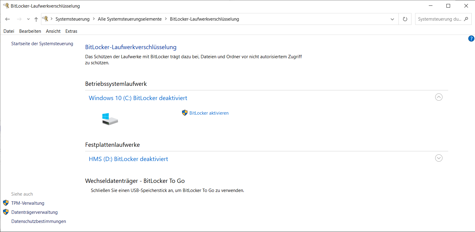
Task: Click Systemsteuerung in the breadcrumb
Action: coord(72,19)
